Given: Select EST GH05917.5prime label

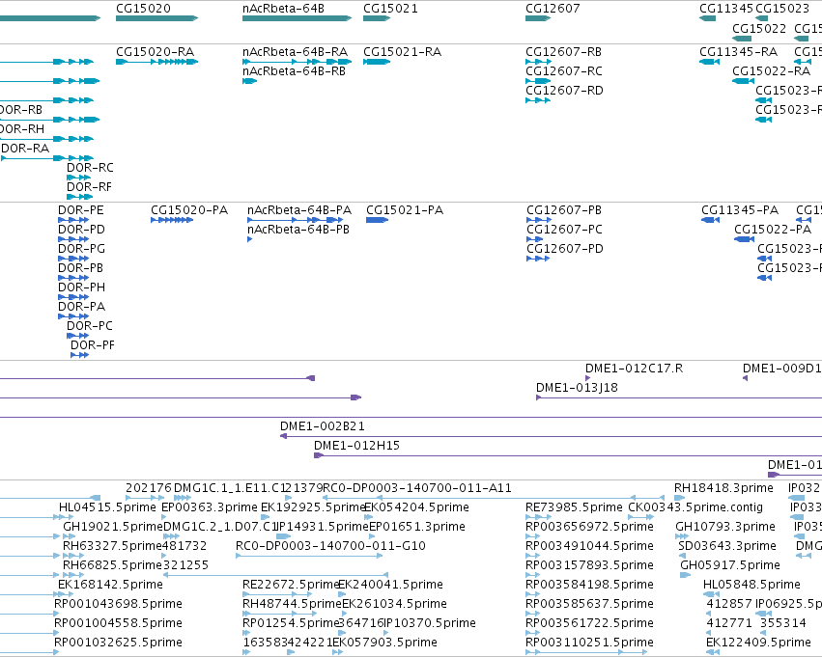Looking at the screenshot, I should [x=730, y=566].
